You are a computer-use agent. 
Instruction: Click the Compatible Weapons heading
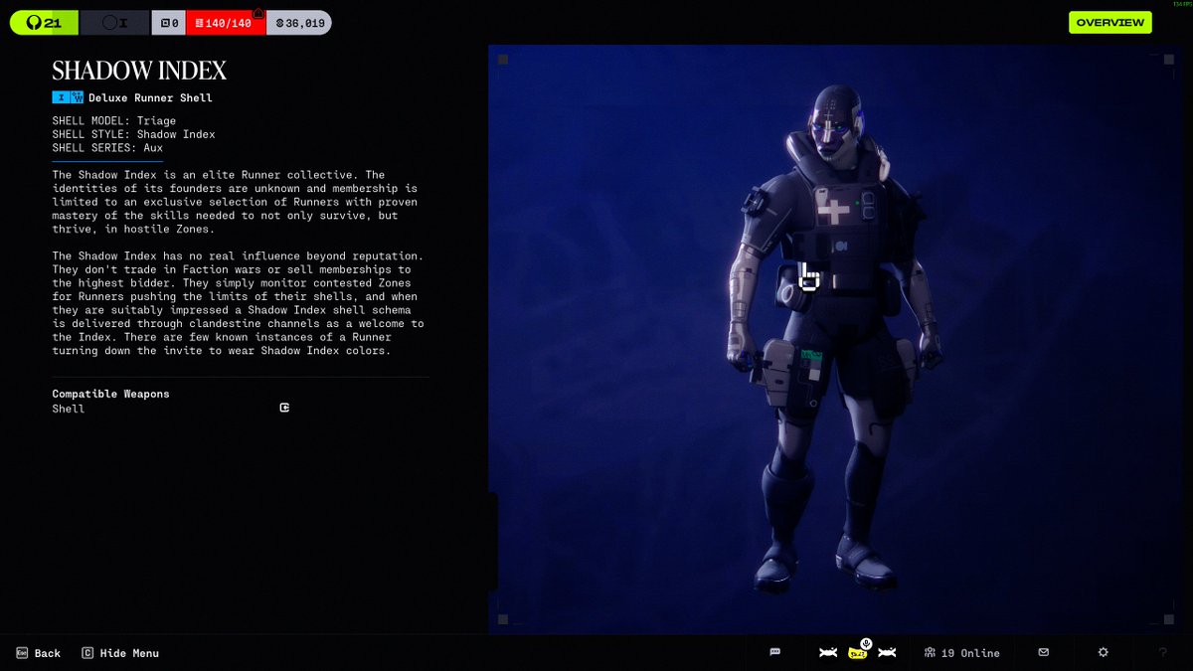tap(110, 394)
